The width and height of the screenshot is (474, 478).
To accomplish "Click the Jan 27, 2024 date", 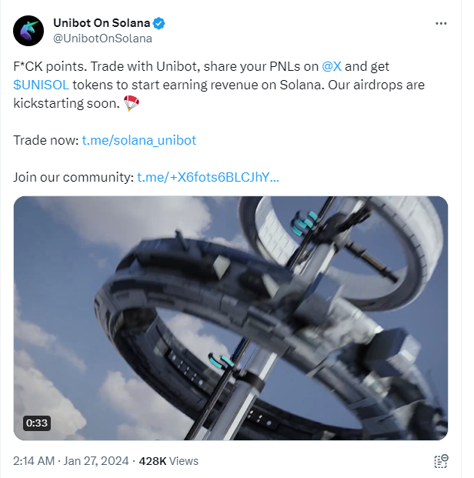I will pyautogui.click(x=96, y=461).
